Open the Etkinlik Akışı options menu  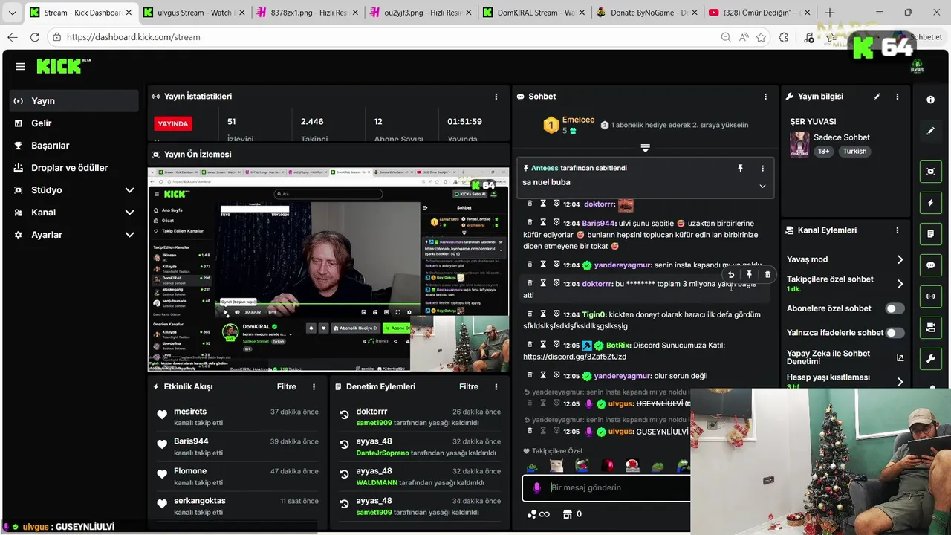click(x=314, y=386)
